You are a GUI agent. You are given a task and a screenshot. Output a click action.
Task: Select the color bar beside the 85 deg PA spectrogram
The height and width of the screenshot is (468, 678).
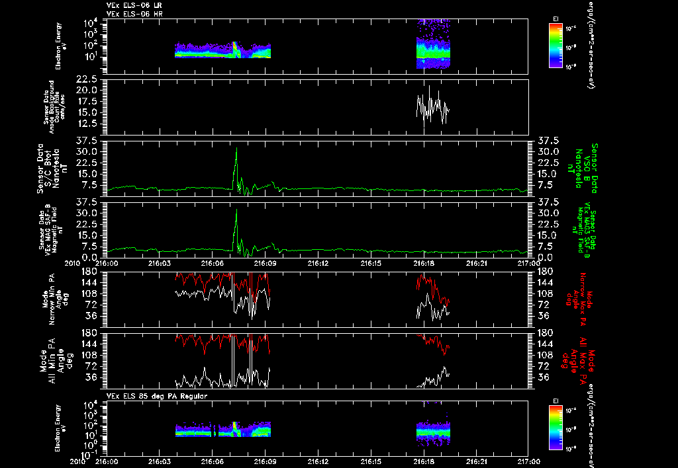pos(556,428)
